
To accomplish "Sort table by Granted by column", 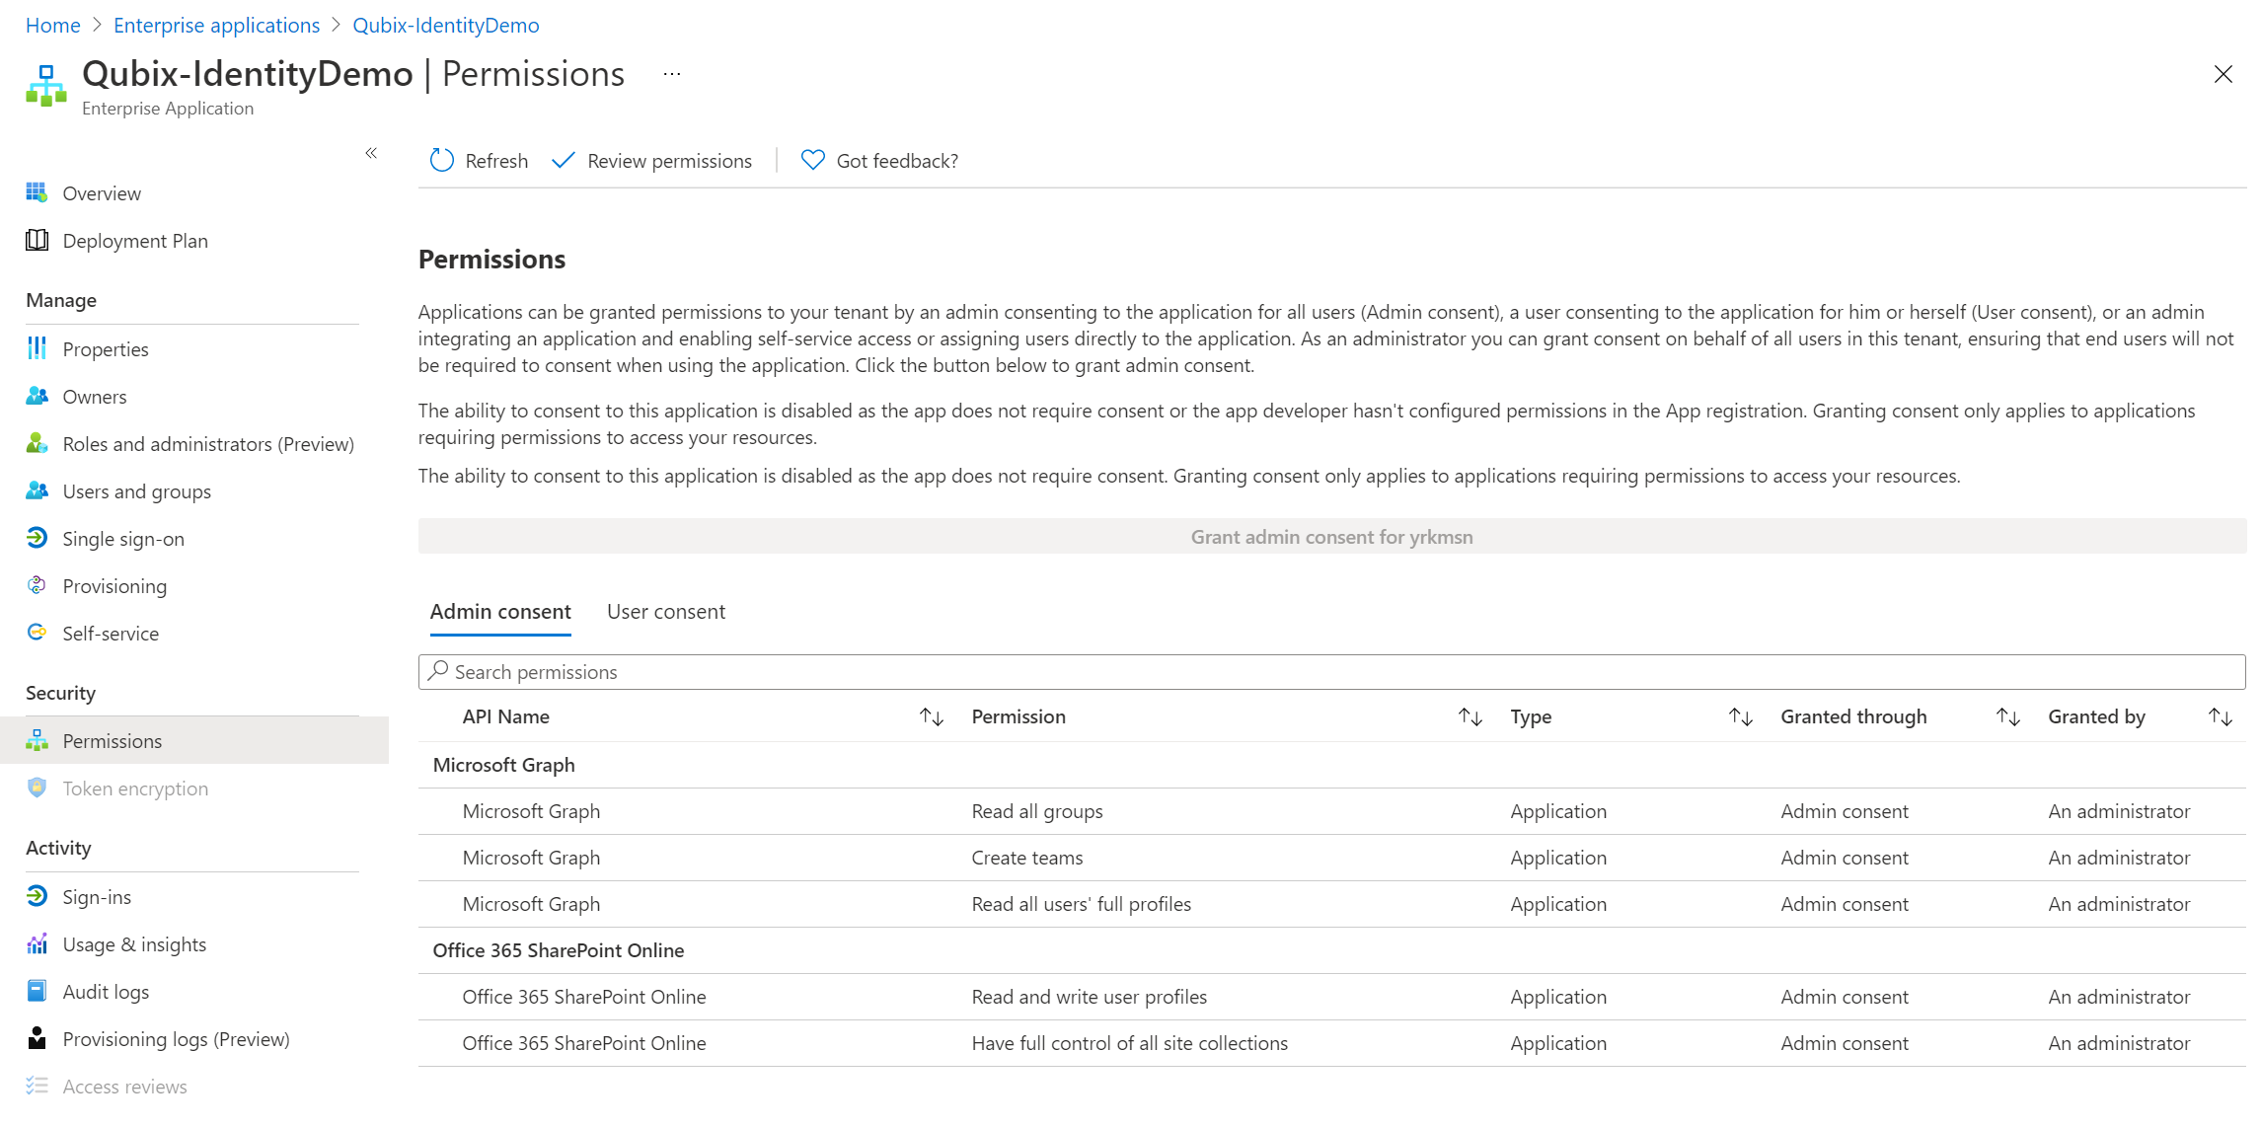I will tap(2220, 717).
